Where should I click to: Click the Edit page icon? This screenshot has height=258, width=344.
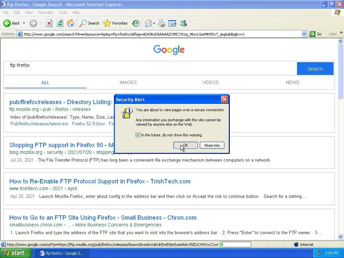pos(172,23)
